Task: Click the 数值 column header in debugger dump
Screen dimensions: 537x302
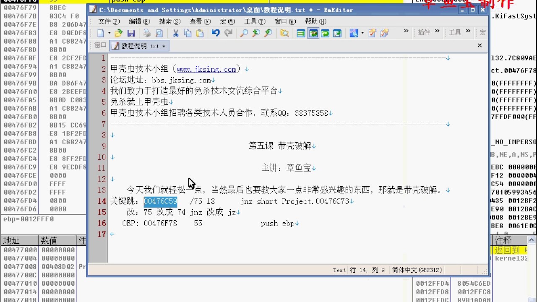Action: [57, 240]
